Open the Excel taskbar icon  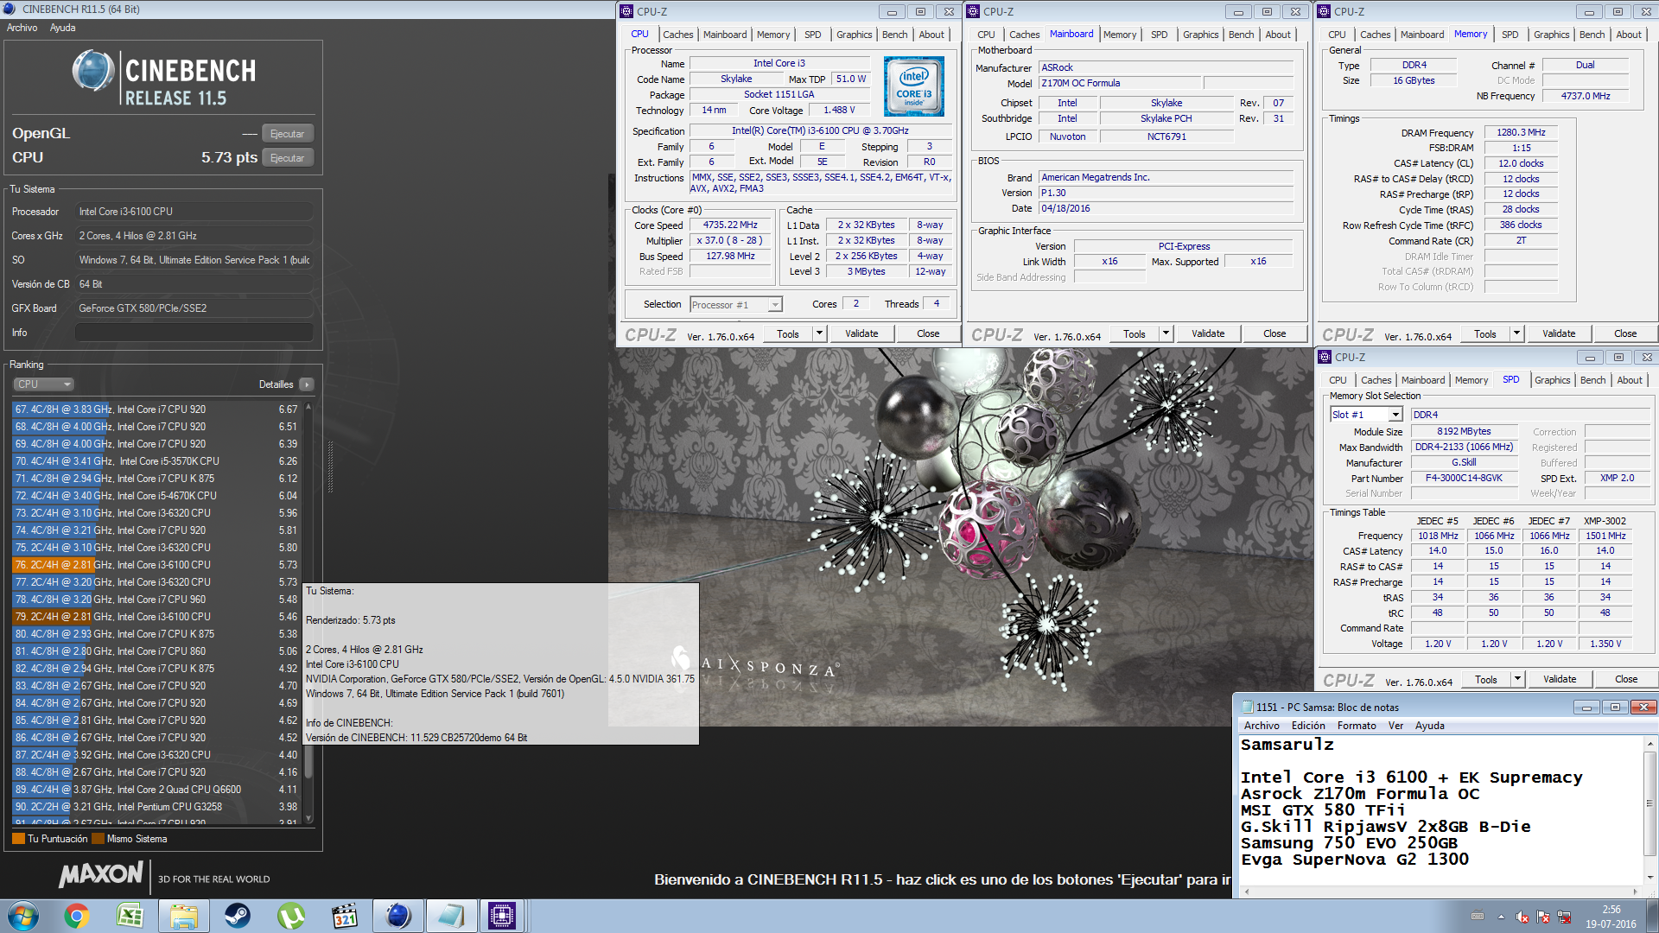130,916
